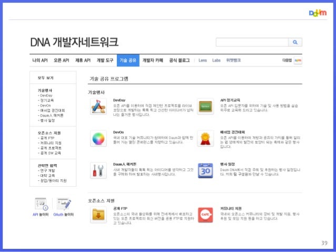Select the 개발 도구 tab

(x=105, y=61)
